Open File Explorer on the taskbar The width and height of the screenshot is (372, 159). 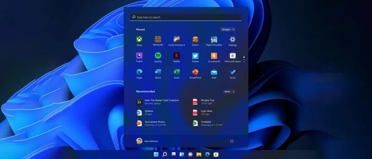pos(199,154)
